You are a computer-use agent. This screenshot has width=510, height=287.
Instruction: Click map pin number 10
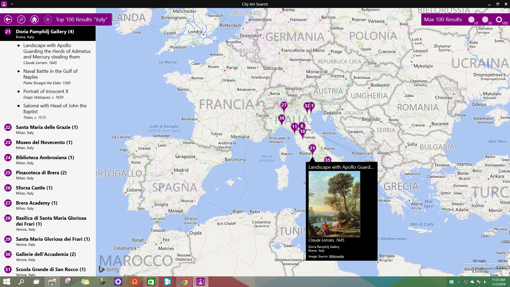302,132
